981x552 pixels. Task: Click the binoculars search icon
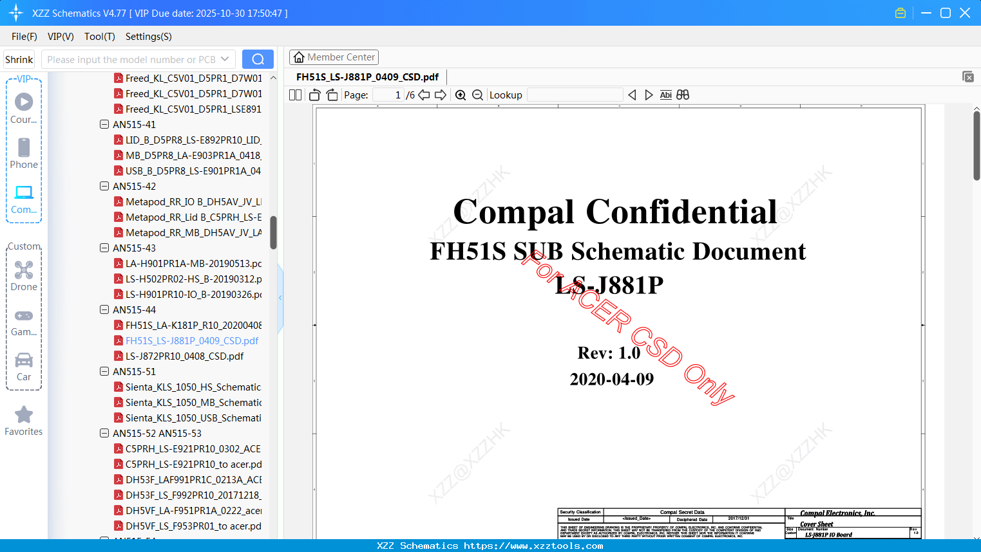point(683,95)
